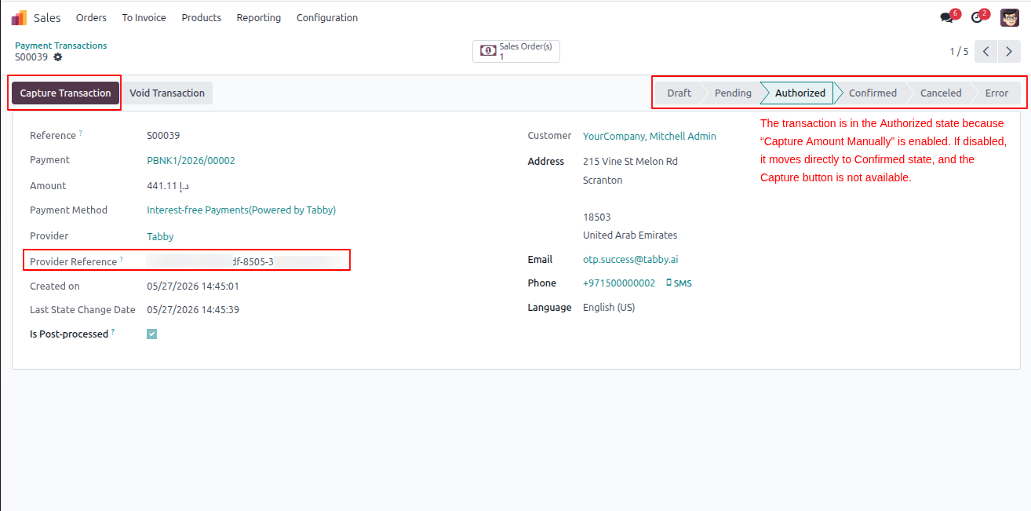Click Reference field help question mark
Screen dimensions: 1031x511
coord(81,133)
